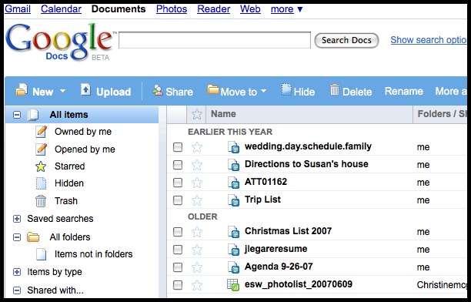Click the yellow star icon beside Starred
This screenshot has width=471, height=302.
[41, 166]
